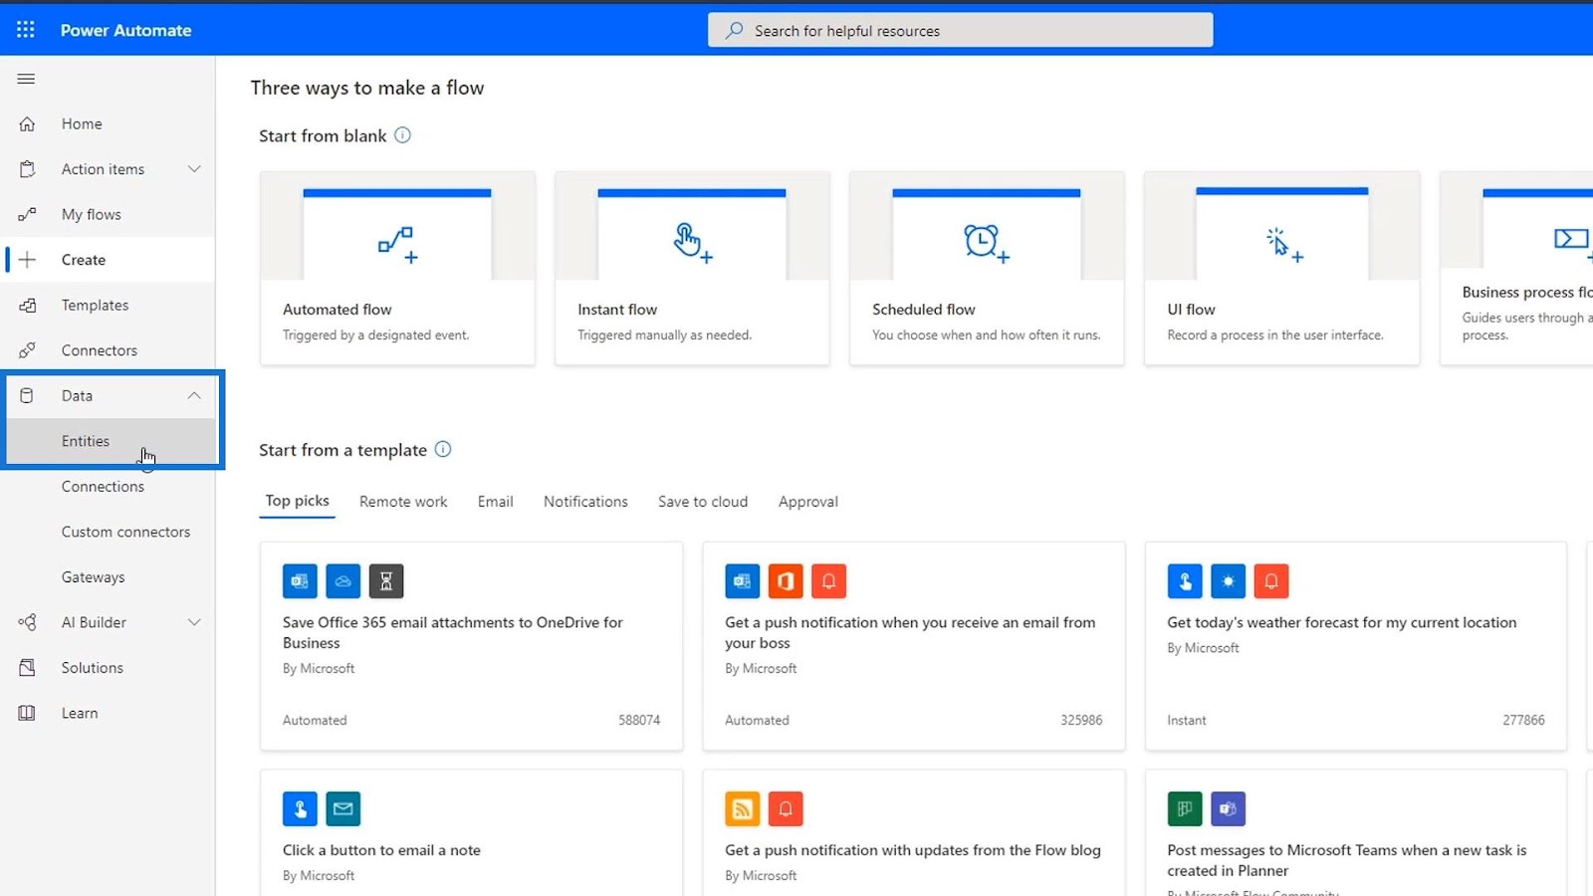Click the info icon beside Start from blank

pyautogui.click(x=402, y=135)
